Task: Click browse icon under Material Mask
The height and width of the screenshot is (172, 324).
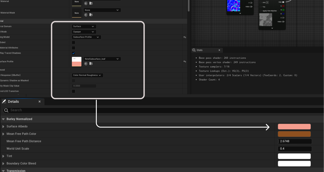Action: point(91,15)
